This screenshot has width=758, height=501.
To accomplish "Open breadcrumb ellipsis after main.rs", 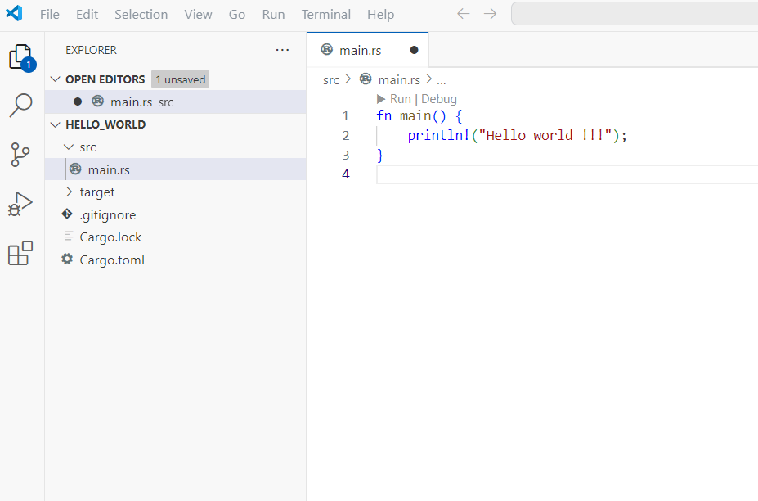I will [441, 80].
